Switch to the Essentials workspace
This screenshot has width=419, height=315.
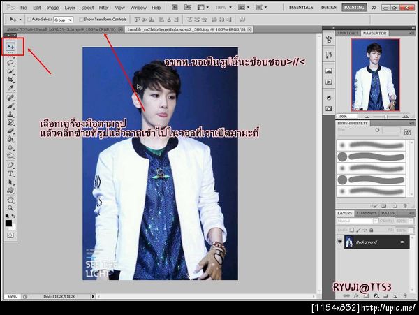click(301, 8)
